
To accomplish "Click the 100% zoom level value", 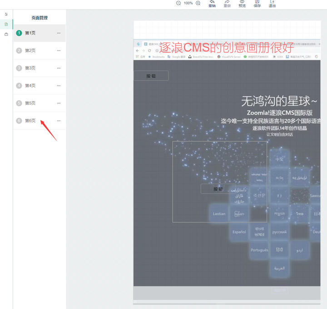I will pyautogui.click(x=188, y=3).
